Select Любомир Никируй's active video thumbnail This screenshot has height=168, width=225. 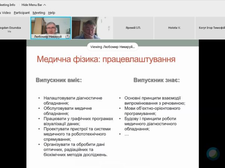51,27
